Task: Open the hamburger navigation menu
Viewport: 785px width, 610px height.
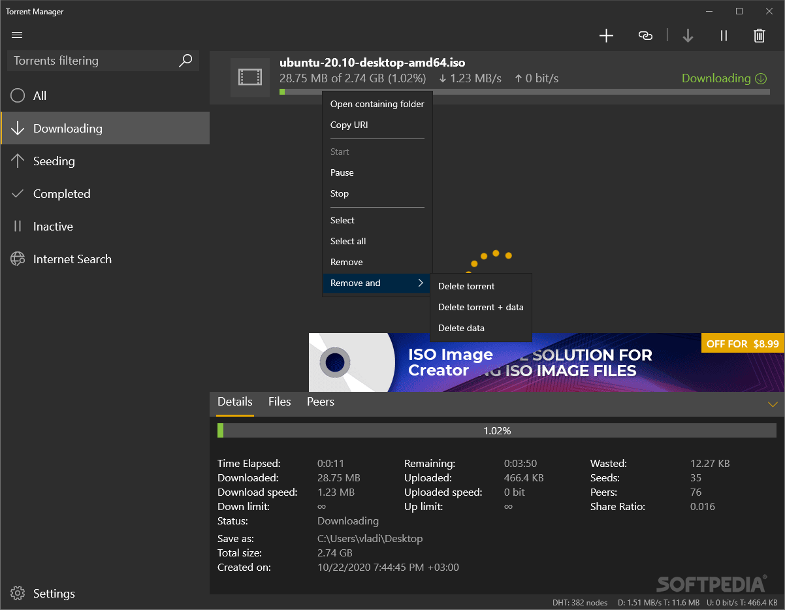Action: coord(17,35)
